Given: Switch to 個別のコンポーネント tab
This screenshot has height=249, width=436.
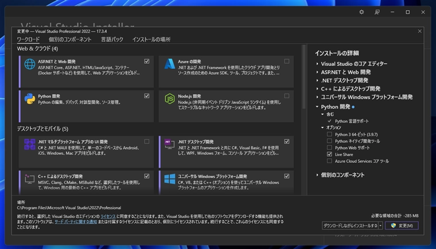Looking at the screenshot, I should click(70, 40).
